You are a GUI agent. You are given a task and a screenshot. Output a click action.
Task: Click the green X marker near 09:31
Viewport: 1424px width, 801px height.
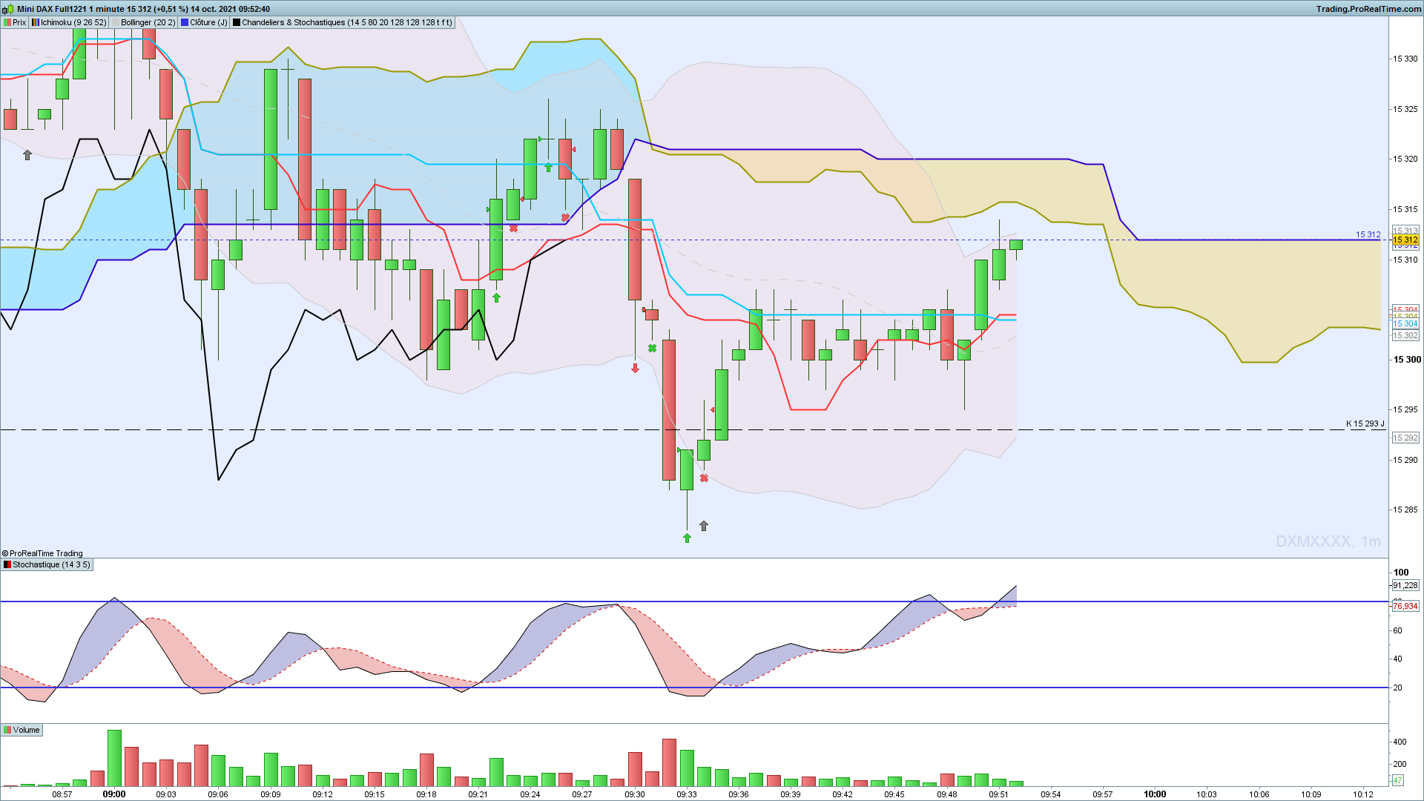click(x=652, y=348)
